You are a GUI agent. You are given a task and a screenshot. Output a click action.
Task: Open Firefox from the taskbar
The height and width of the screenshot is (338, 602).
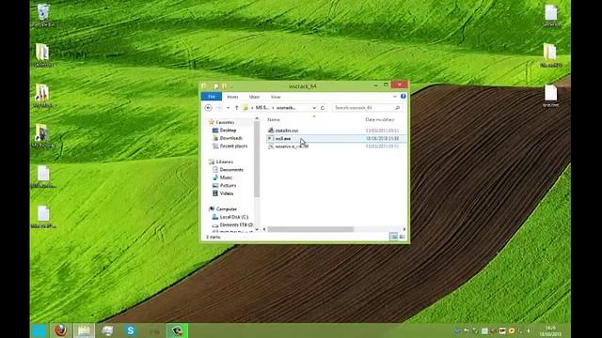click(x=60, y=330)
